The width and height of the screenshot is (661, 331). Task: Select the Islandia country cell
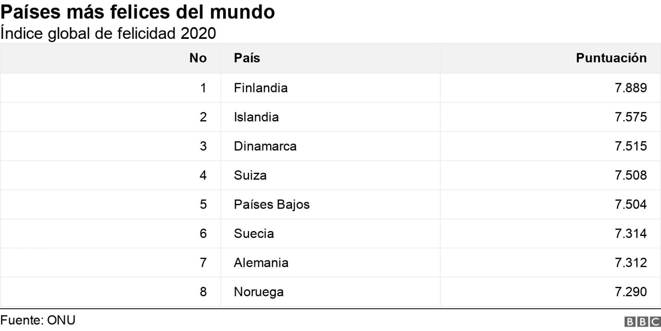tap(256, 117)
